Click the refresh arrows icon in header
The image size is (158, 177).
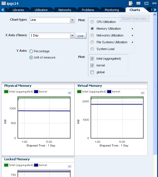tap(146, 3)
